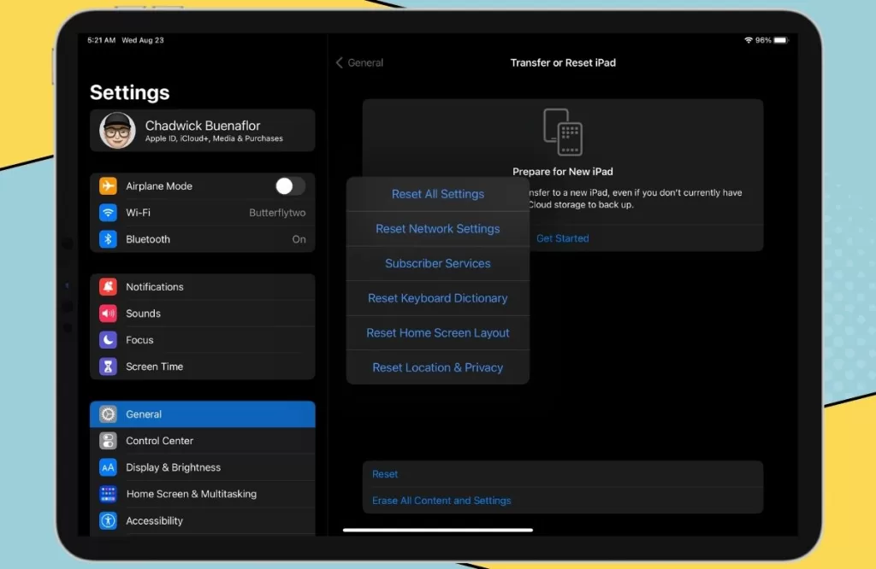Screen dimensions: 876x569
Task: Tap the Reset button at the bottom
Action: pyautogui.click(x=563, y=474)
